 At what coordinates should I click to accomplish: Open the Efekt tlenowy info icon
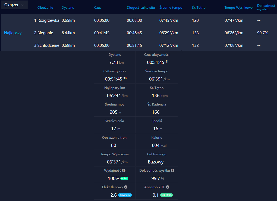[x=126, y=187]
